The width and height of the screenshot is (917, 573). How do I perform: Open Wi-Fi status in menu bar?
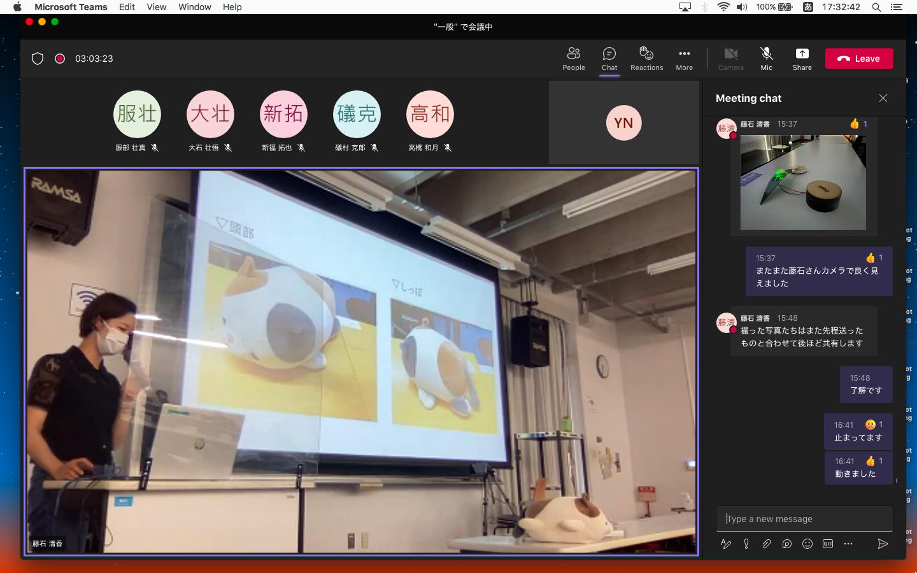tap(723, 7)
